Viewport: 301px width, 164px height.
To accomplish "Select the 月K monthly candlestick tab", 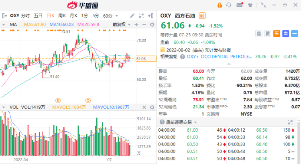I will coord(73,16).
